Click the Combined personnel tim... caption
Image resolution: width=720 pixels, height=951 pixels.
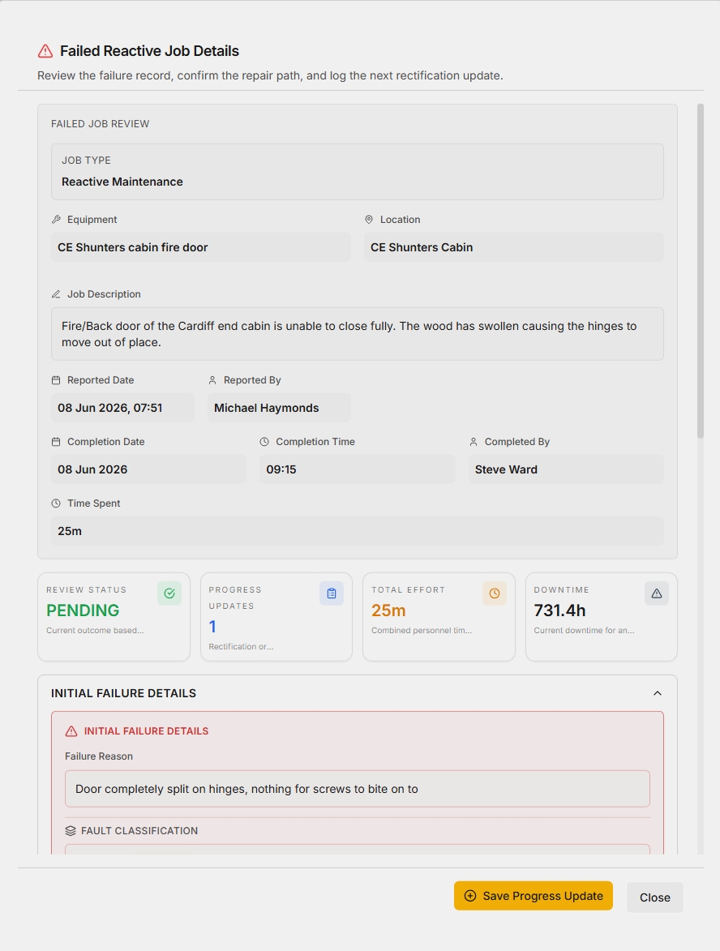coord(422,630)
